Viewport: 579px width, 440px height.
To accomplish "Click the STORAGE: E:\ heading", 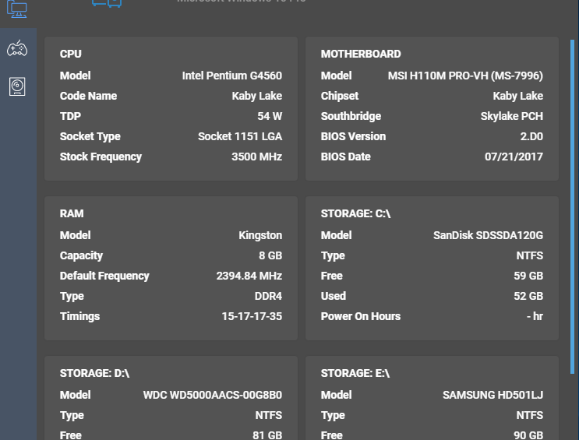I will tap(355, 374).
